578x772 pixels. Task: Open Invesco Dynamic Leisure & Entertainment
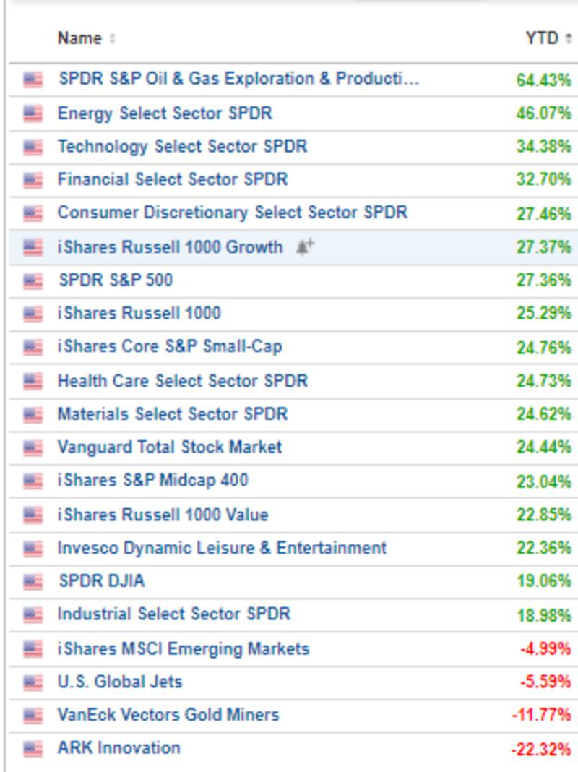[x=222, y=548]
